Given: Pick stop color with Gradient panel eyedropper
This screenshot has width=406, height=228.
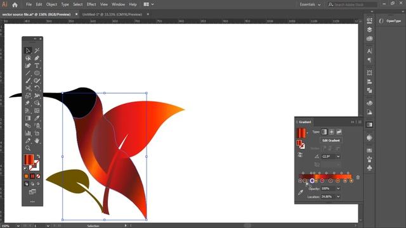Looking at the screenshot, I should (x=300, y=192).
